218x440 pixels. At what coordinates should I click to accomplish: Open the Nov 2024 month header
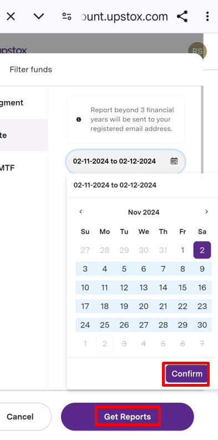click(144, 212)
